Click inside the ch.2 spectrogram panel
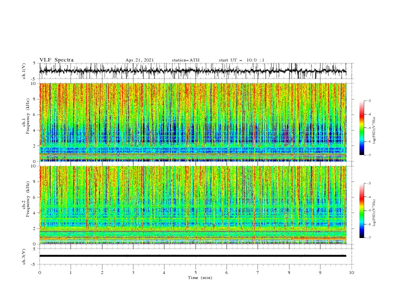396x306 pixels. [192, 205]
